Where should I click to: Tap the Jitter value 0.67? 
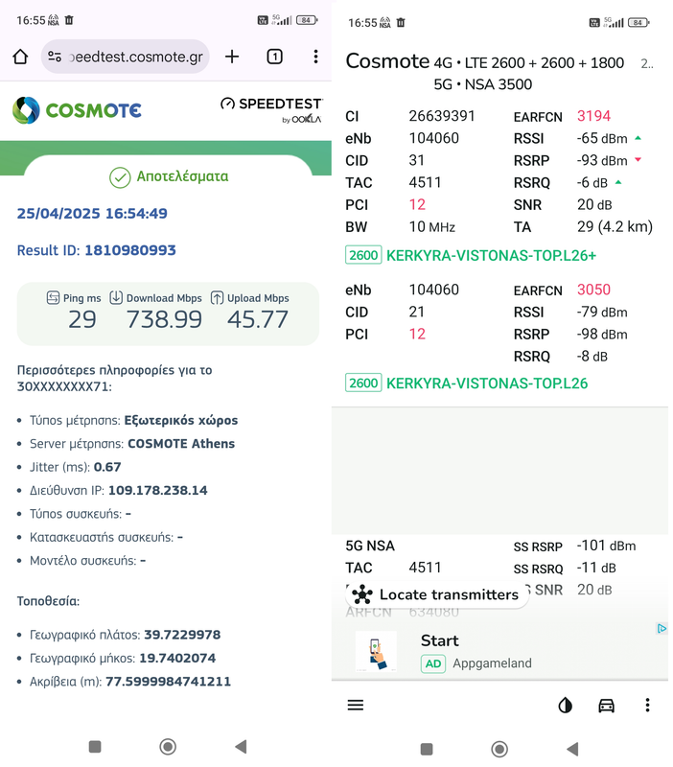pos(107,467)
